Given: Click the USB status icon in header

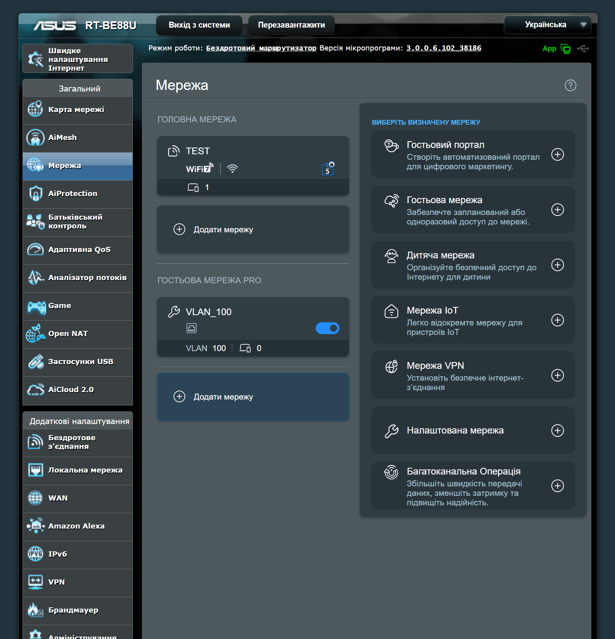Looking at the screenshot, I should click(583, 49).
